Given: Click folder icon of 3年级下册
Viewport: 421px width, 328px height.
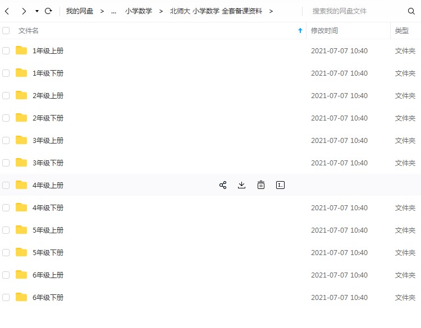Looking at the screenshot, I should (21, 162).
